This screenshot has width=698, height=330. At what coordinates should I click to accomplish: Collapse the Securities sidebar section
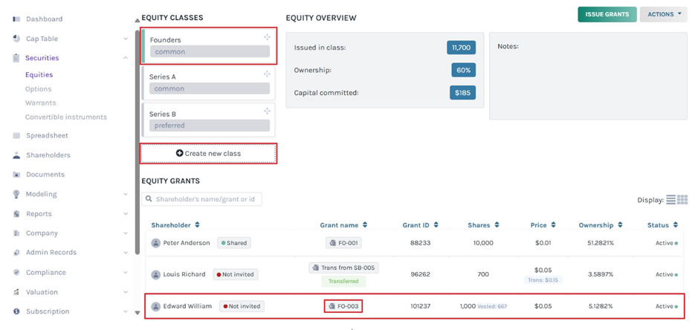[125, 58]
